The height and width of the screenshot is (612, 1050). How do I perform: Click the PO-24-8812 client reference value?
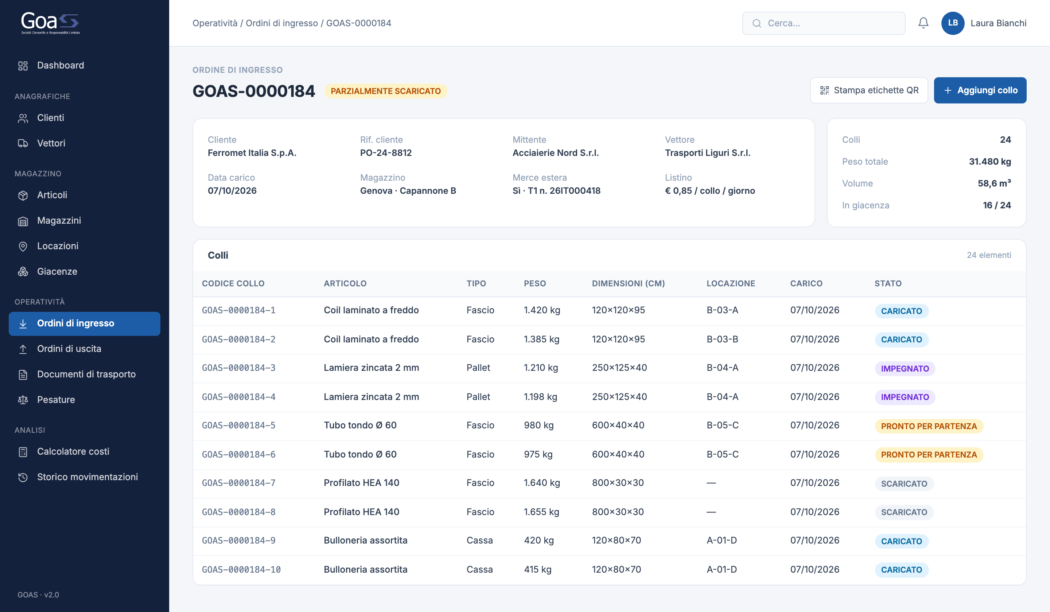pos(386,153)
